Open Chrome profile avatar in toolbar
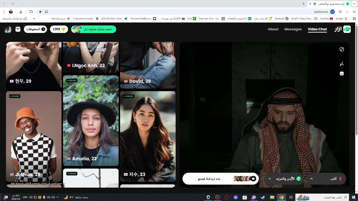 [11, 12]
